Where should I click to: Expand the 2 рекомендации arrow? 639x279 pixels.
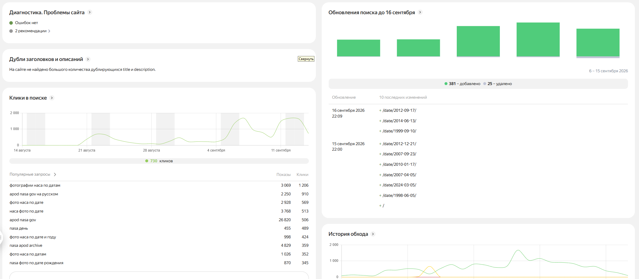click(49, 31)
